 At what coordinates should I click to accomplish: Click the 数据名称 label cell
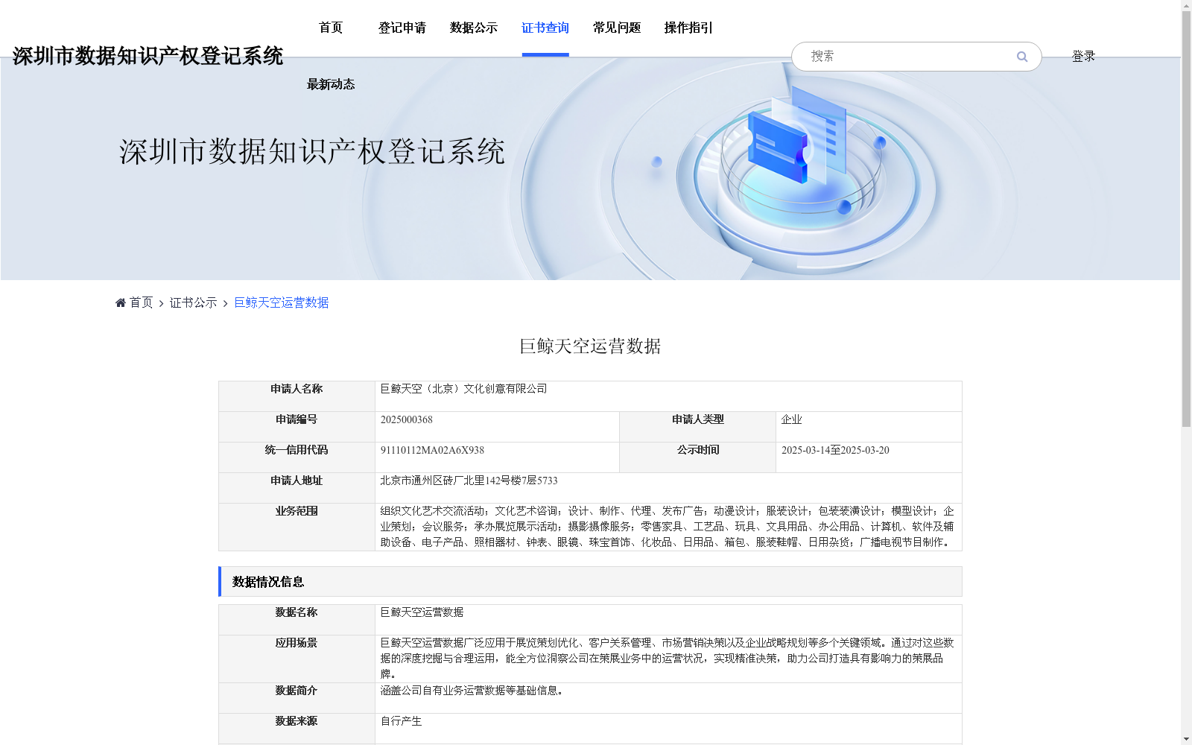(297, 620)
